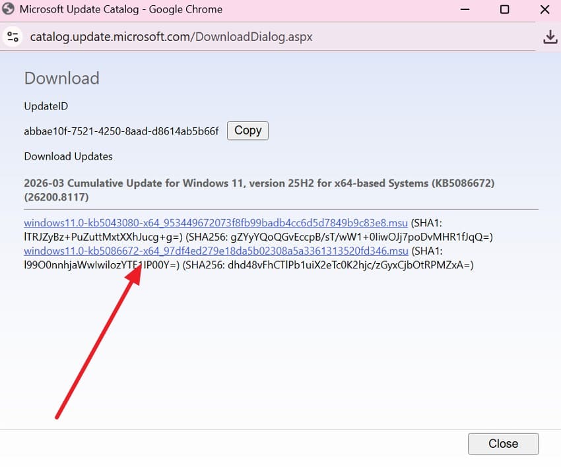Click the Microsoft Update Catalog favicon on the tab
Viewport: 561px width, 467px height.
pos(9,9)
